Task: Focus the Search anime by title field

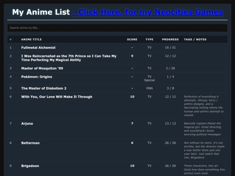Action: [117, 28]
